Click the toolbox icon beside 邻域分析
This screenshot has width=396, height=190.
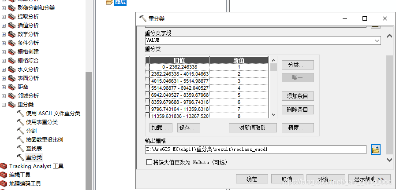11,96
